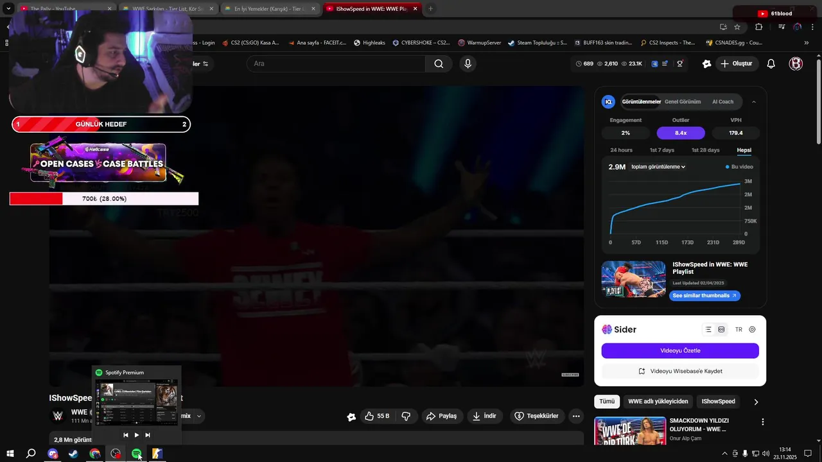The width and height of the screenshot is (822, 462).
Task: Click the sparkle icon left of like button
Action: (x=351, y=416)
